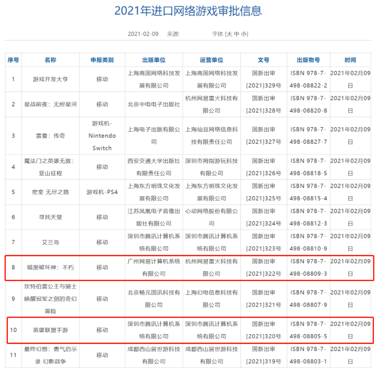Click ISBN ending 498-08805-5
The image size is (376, 368).
click(x=308, y=337)
